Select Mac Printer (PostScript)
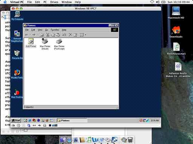Viewport: 193px width, 144px height. point(59,44)
